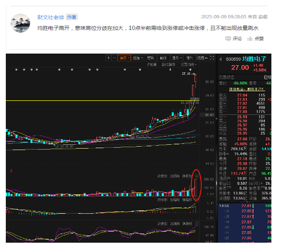This screenshot has height=248, width=283.
Task: Expand the 叠加 dropdown menu
Action: (137, 58)
